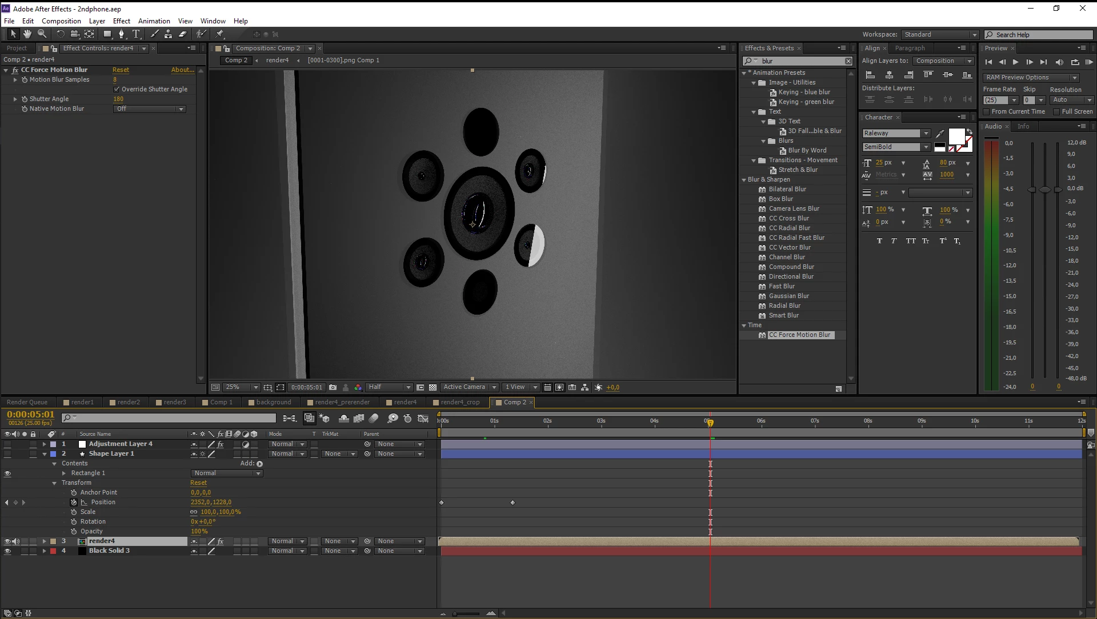Hide the Black Solid 3 layer
Image resolution: width=1097 pixels, height=619 pixels.
[7, 551]
